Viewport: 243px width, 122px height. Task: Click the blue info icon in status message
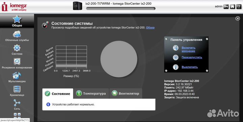pos(48,105)
